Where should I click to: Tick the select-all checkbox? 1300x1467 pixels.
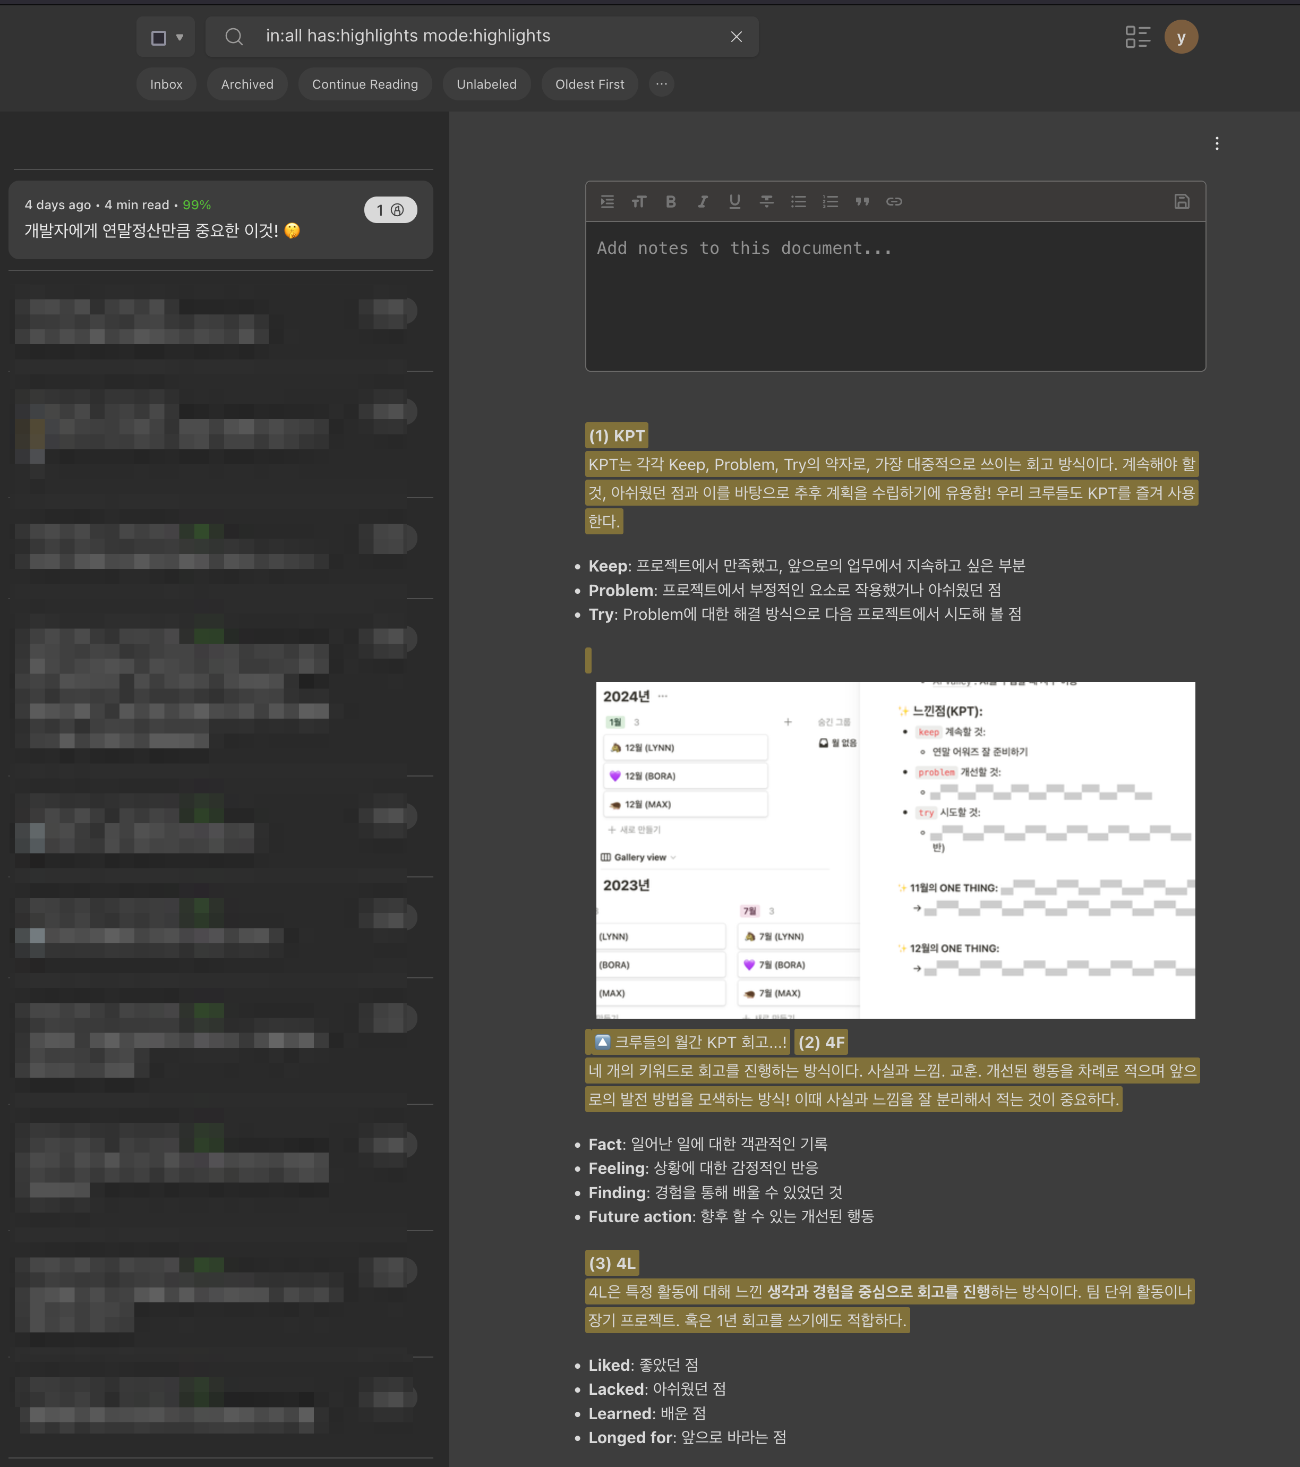coord(159,37)
